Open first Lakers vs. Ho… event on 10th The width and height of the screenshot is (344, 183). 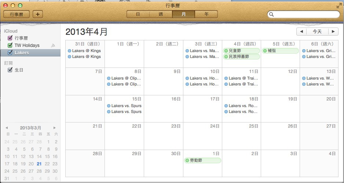[202, 78]
